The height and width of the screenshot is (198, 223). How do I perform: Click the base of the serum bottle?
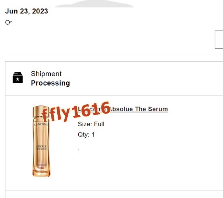tap(41, 173)
